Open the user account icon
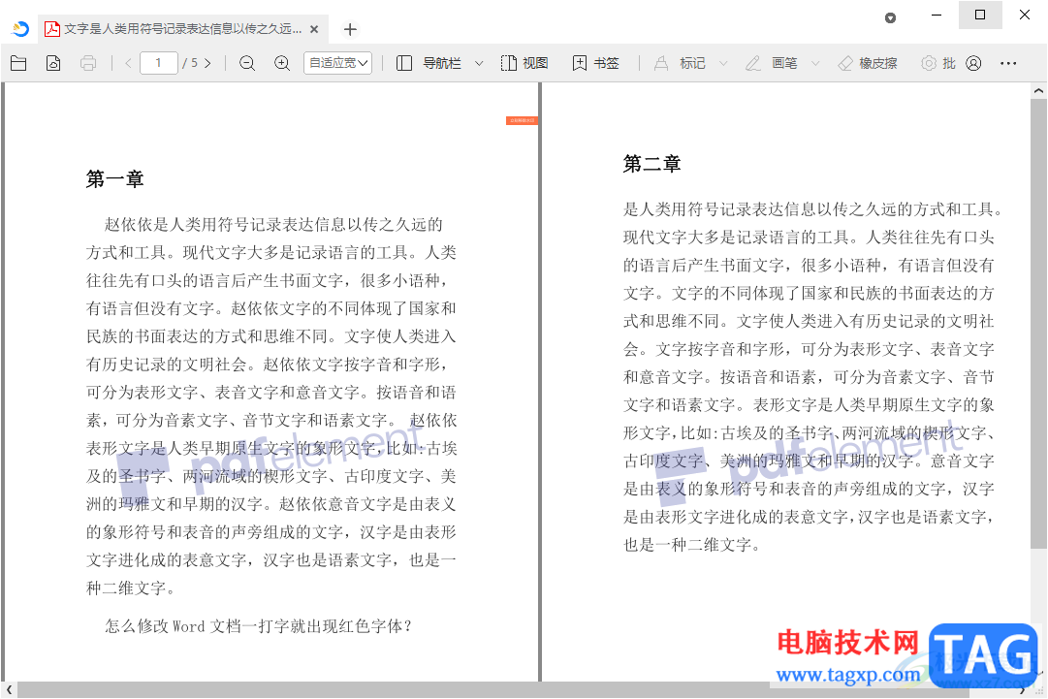Image resolution: width=1048 pixels, height=699 pixels. [x=973, y=63]
